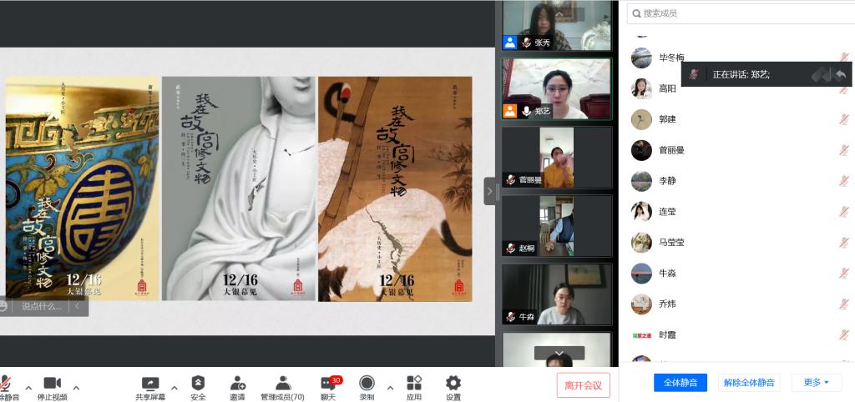Screen dimensions: 855x402
Task: Open emoji icon beside 说点什么
Action: tap(4, 306)
